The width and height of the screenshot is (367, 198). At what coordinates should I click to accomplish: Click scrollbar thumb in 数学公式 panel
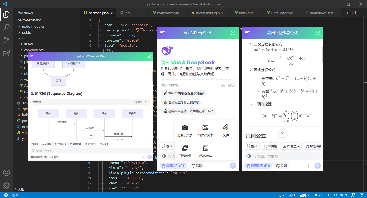pyautogui.click(x=322, y=54)
